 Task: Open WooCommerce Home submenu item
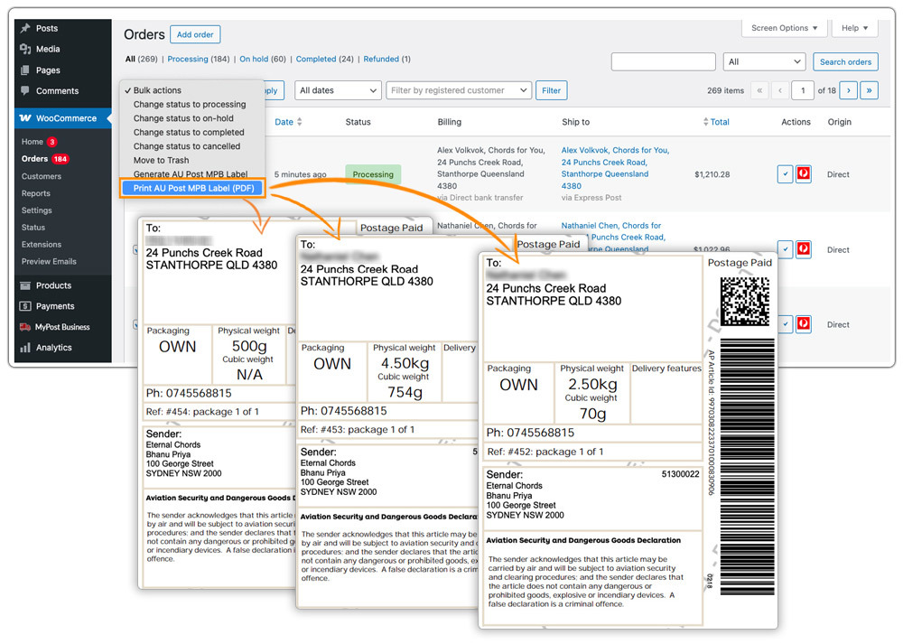tap(33, 142)
